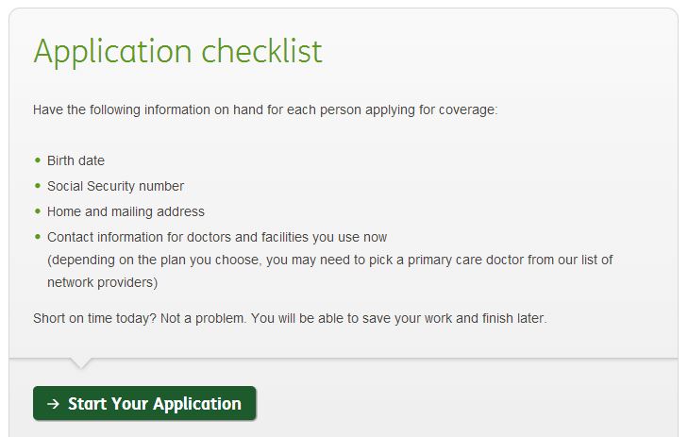
Task: Select the bullet before Home and mailing address
Action: point(38,211)
